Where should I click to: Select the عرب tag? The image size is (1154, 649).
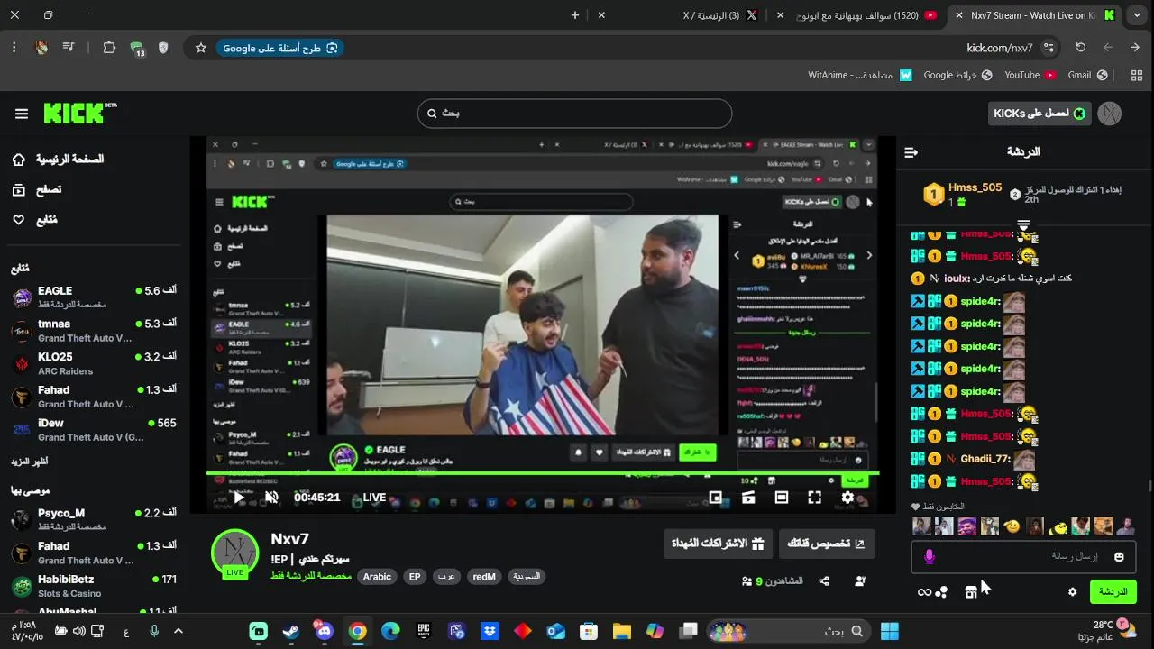tap(446, 577)
